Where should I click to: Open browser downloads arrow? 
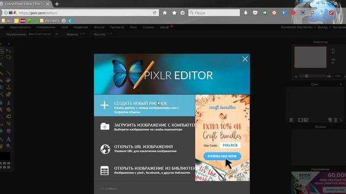click(x=245, y=13)
